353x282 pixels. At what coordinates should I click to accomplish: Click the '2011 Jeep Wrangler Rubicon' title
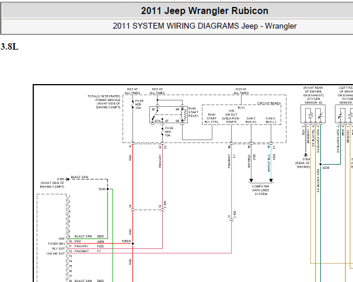click(x=204, y=11)
